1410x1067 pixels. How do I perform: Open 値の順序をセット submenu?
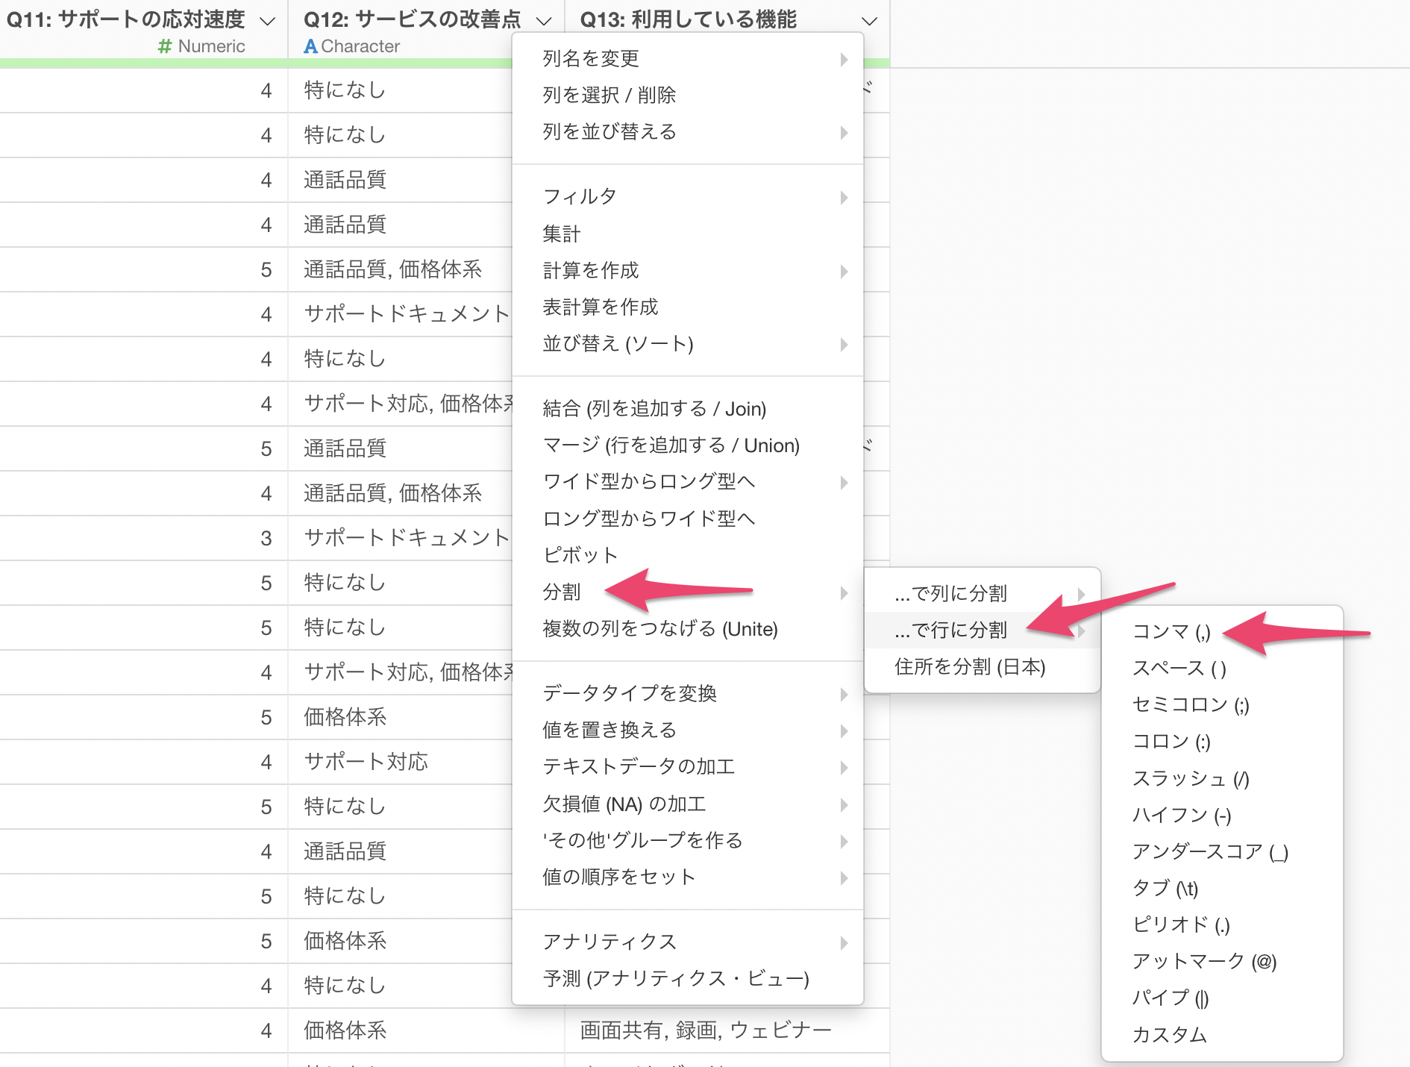(688, 877)
